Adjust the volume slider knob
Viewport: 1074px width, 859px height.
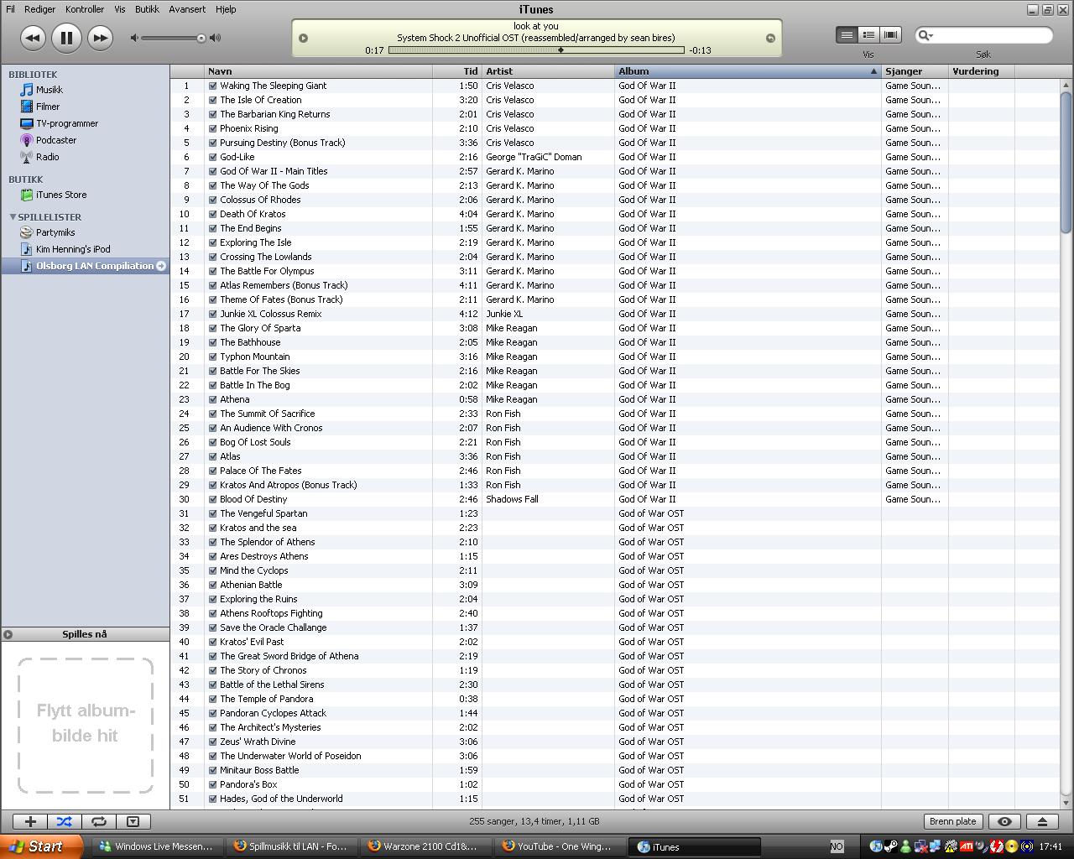pyautogui.click(x=201, y=38)
